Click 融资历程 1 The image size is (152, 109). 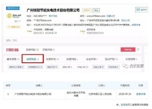[39, 33]
